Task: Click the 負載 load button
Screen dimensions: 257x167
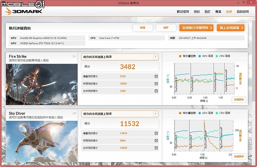Action: tap(142, 28)
